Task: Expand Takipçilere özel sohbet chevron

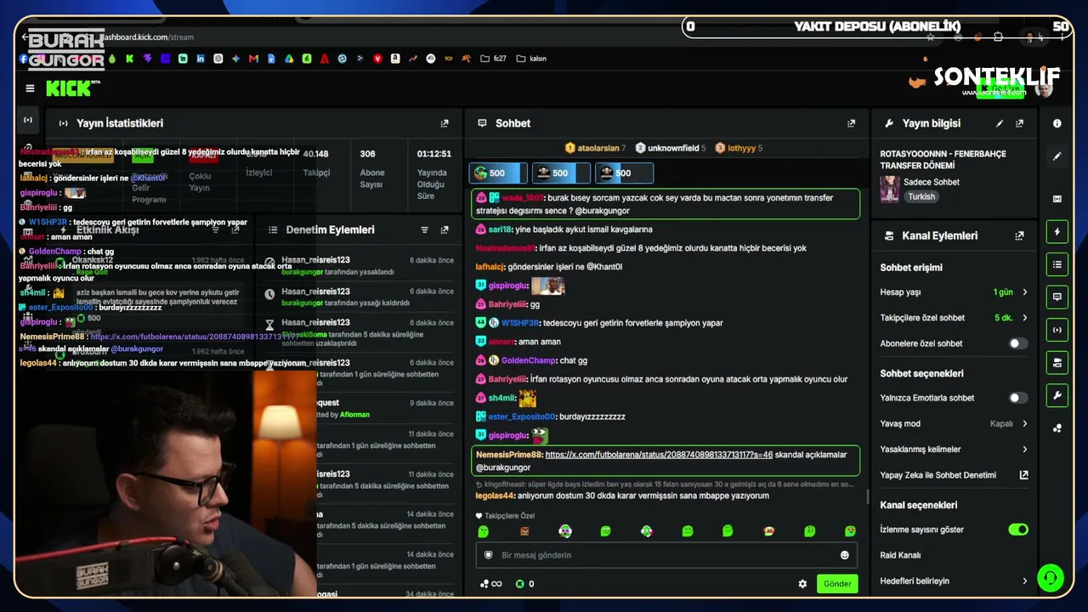Action: tap(1024, 318)
